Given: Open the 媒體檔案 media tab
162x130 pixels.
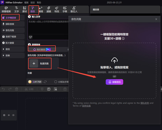Looking at the screenshot, I should coord(6,10).
